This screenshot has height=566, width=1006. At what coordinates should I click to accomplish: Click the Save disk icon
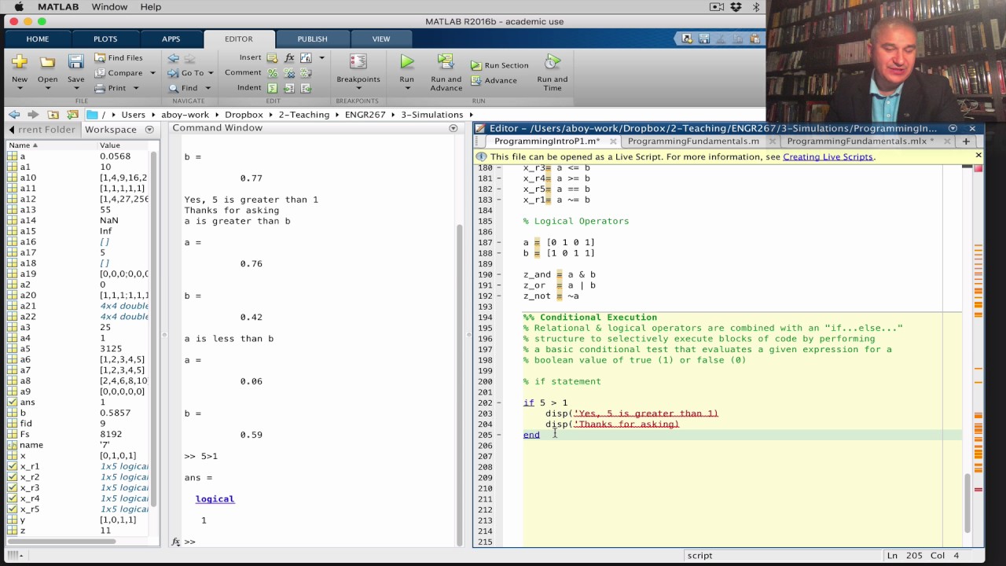(x=75, y=62)
